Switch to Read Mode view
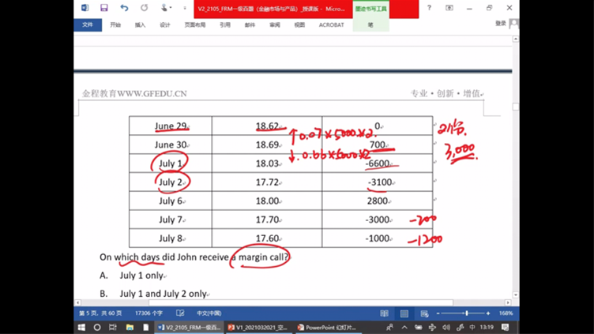 (x=384, y=313)
